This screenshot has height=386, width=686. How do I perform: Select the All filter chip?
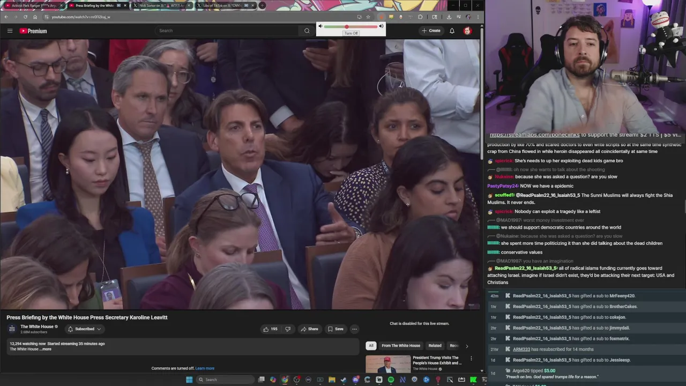[371, 346]
